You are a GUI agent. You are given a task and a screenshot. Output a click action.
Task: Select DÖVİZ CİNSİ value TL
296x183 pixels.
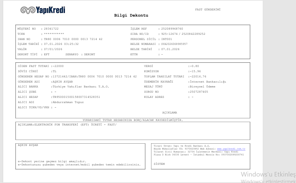coord(55,71)
